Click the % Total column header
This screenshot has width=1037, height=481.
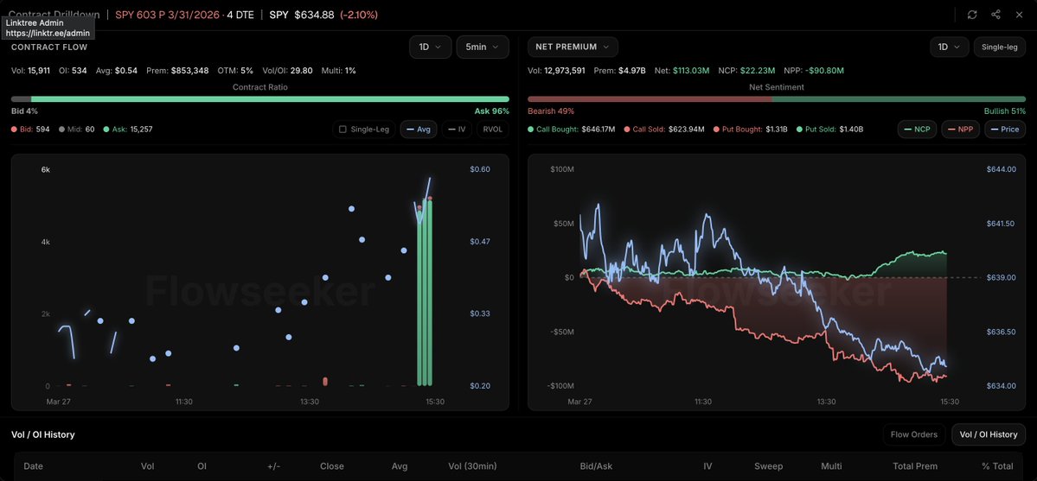997,466
